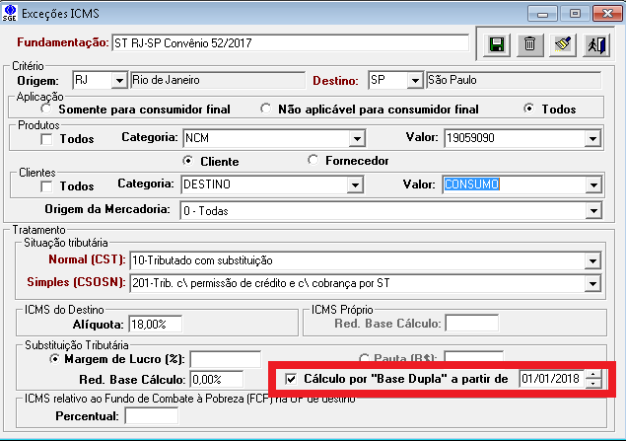Expand the Destino state dropdown
Viewport: 626px width, 441px height.
point(414,80)
